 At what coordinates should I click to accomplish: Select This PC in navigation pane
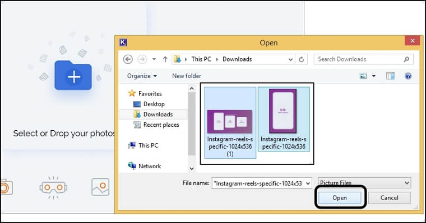(x=149, y=145)
